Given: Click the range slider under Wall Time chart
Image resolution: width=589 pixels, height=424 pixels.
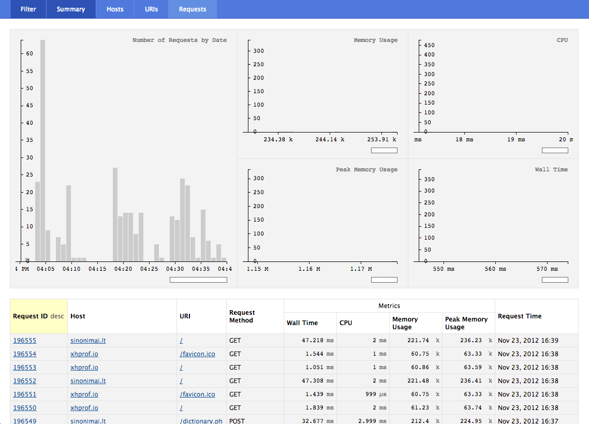Looking at the screenshot, I should click(555, 280).
